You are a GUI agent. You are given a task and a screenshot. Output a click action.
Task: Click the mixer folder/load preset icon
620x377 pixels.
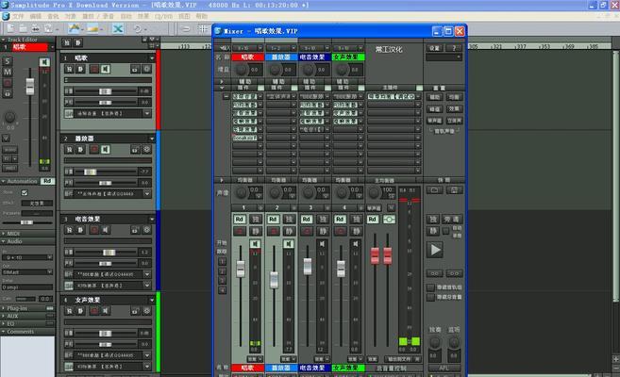pos(434,190)
